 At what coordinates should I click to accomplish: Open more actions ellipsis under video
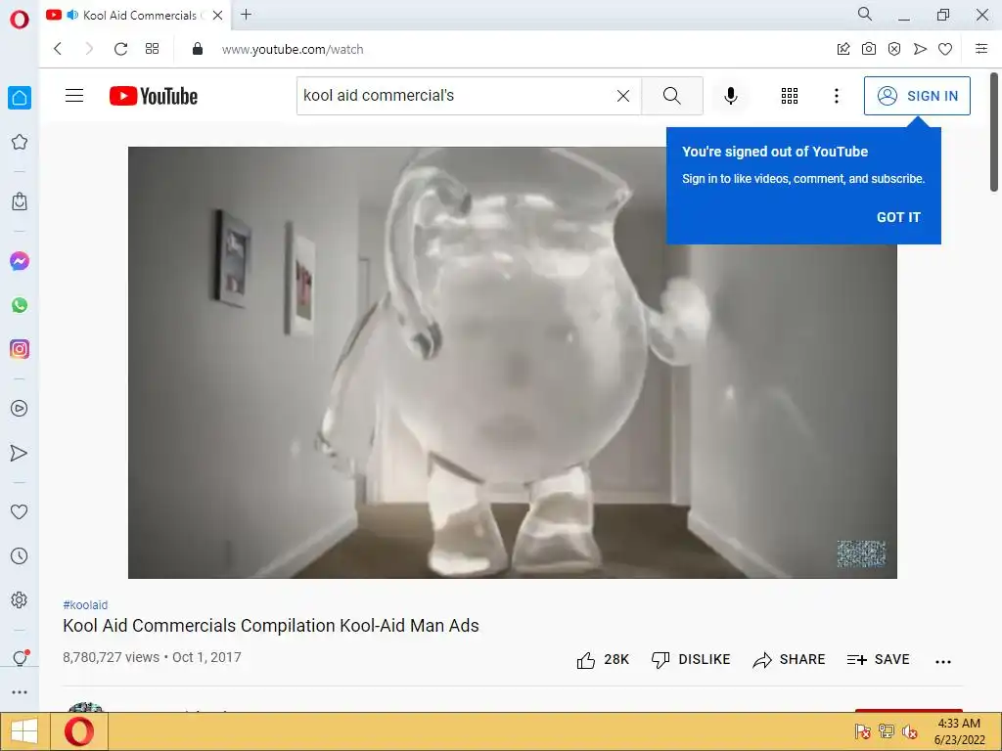pyautogui.click(x=943, y=662)
